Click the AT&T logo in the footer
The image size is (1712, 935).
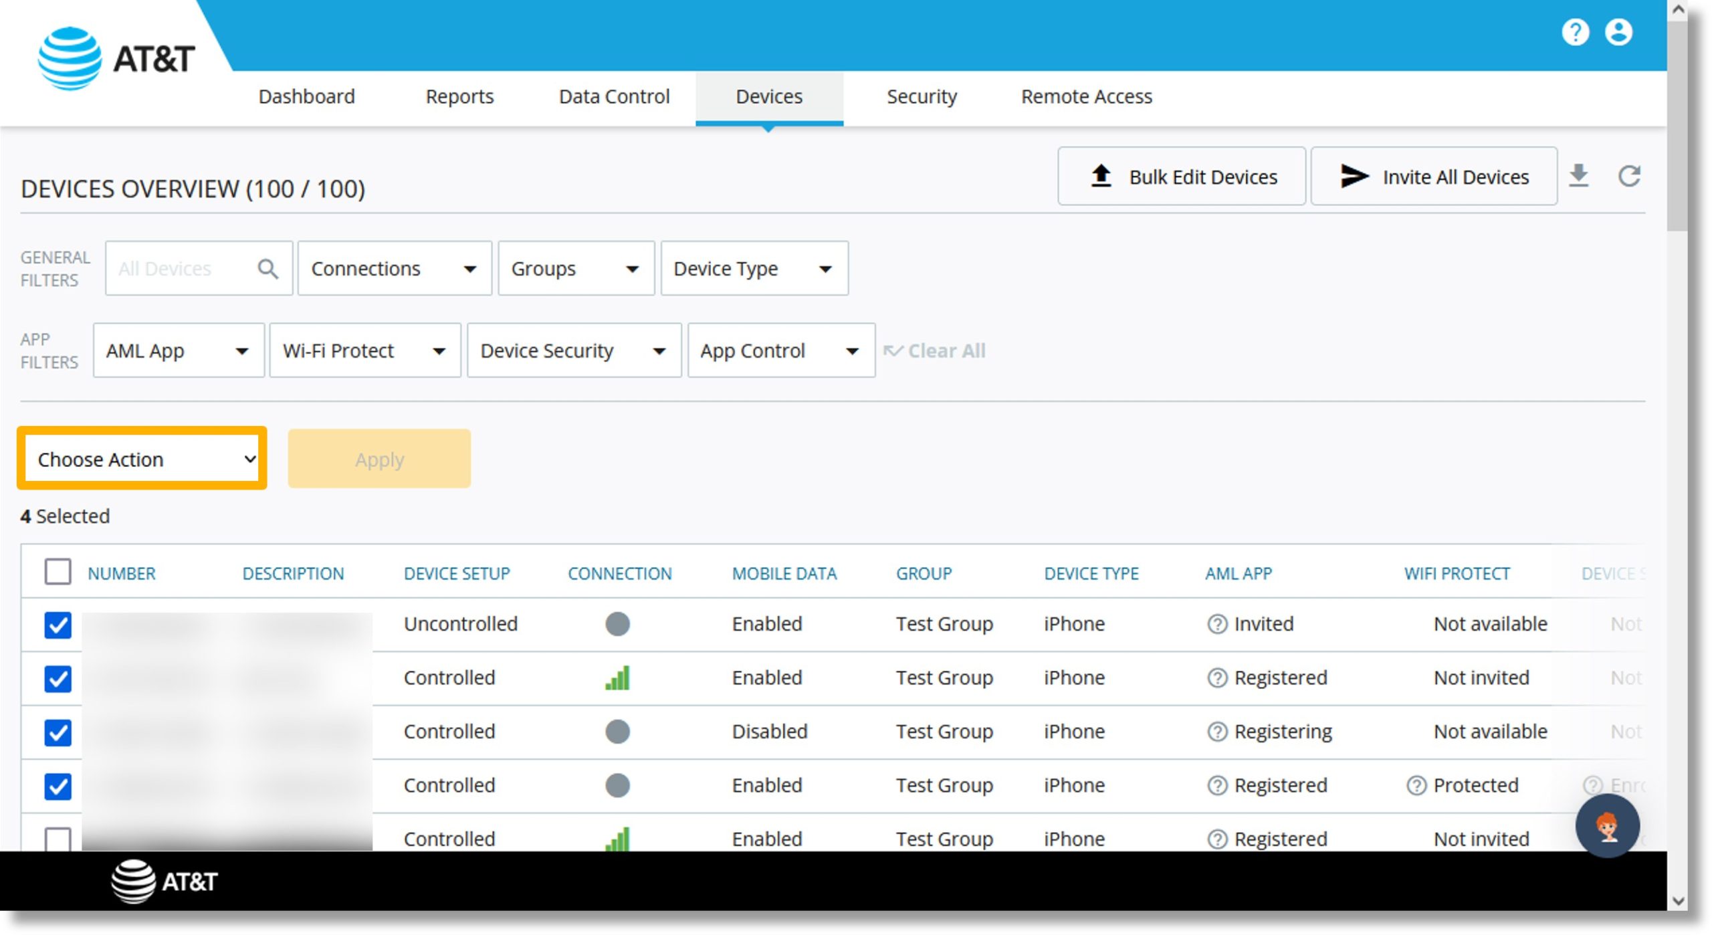pos(164,881)
